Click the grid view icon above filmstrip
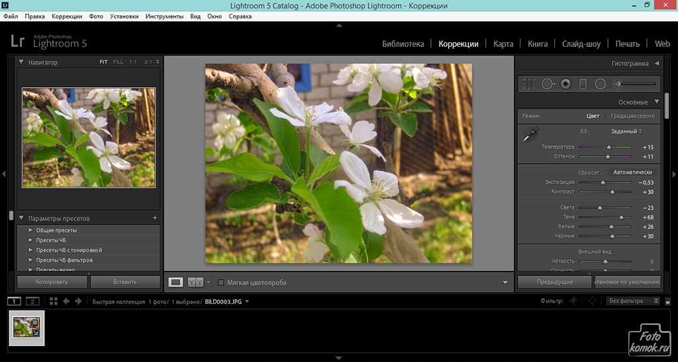Viewport: 678px width, 362px height. tap(52, 301)
